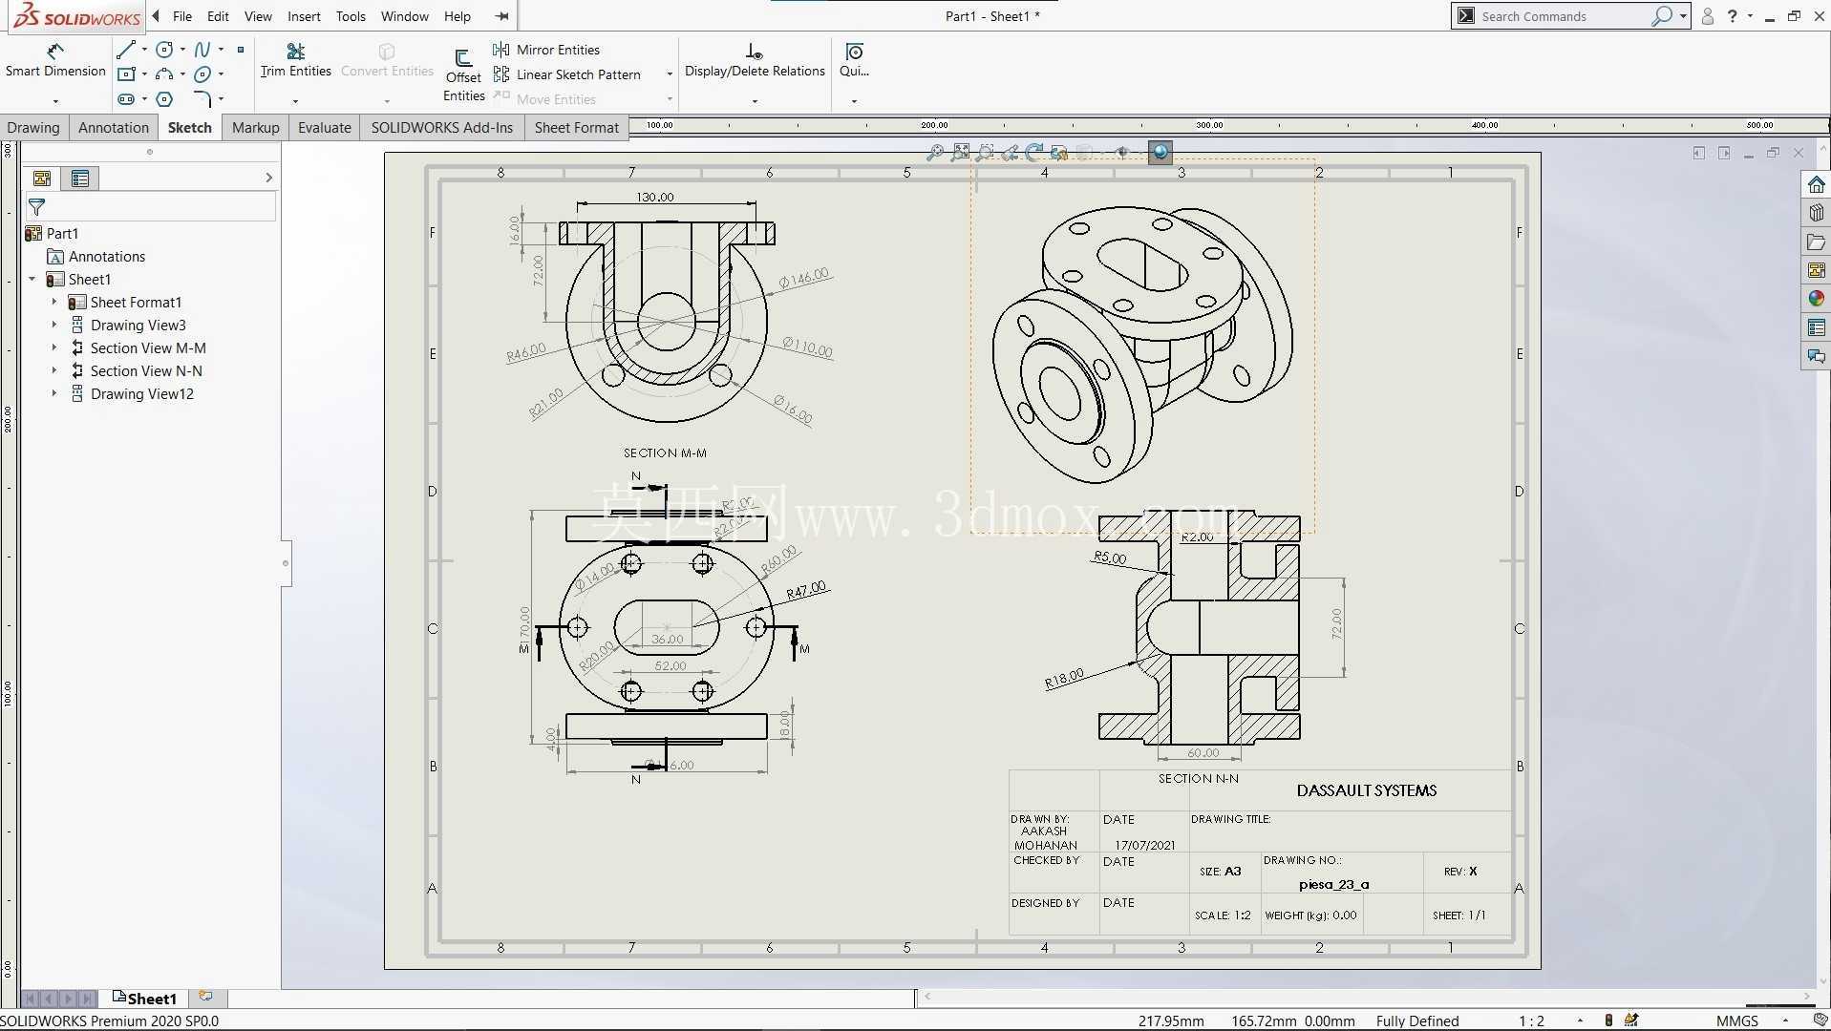Choose the Circle sketch tool
Viewport: 1831px width, 1031px height.
point(164,49)
